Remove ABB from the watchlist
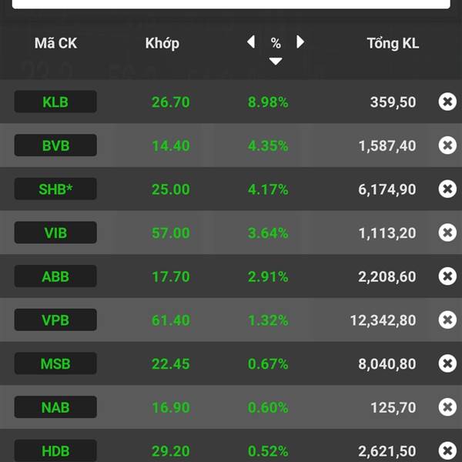Viewport: 462px width, 462px height. coord(447,276)
